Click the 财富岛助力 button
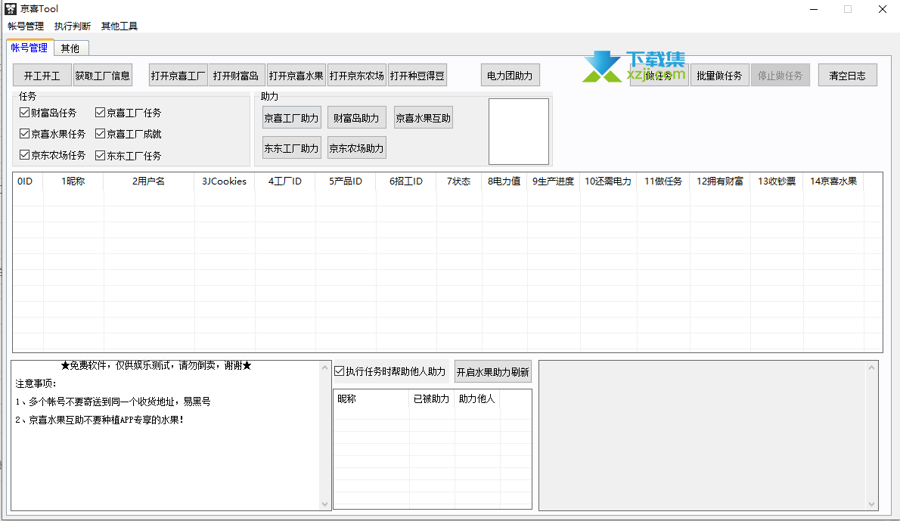Screen dimensions: 900x521 [x=356, y=118]
